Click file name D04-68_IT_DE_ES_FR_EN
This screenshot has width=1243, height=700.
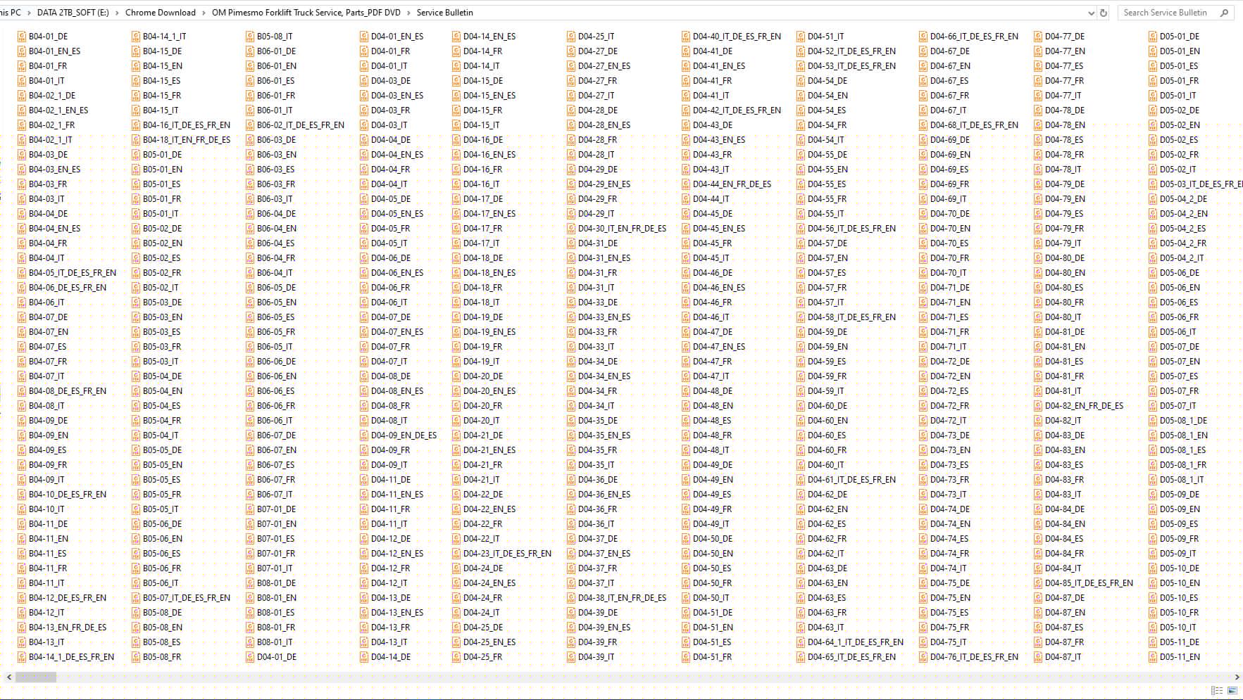point(975,125)
